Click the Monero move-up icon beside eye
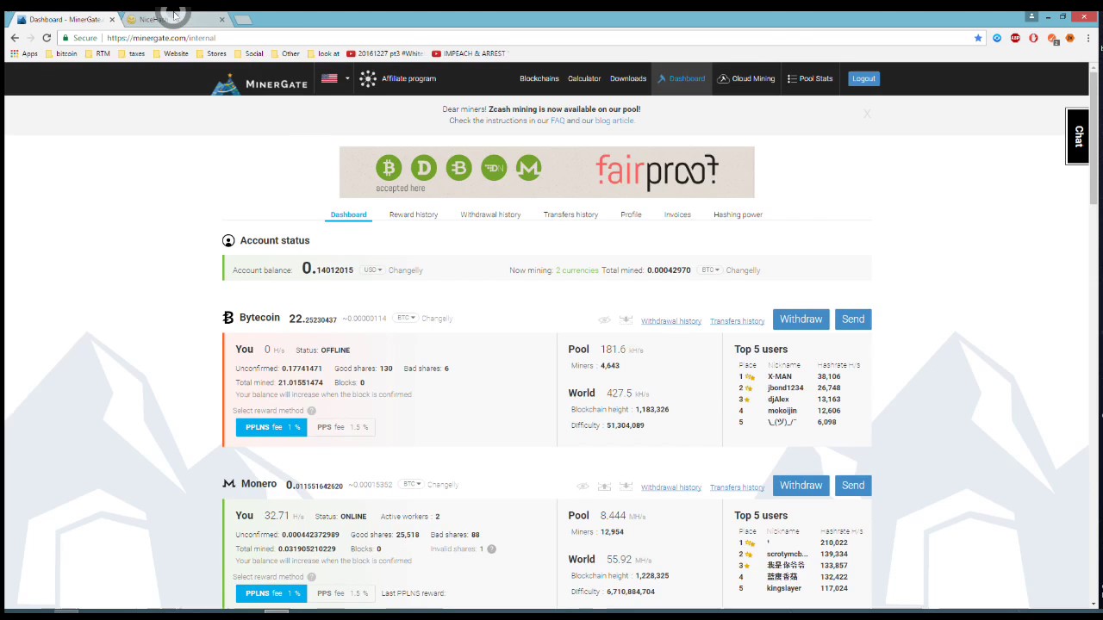1103x620 pixels. pyautogui.click(x=604, y=487)
